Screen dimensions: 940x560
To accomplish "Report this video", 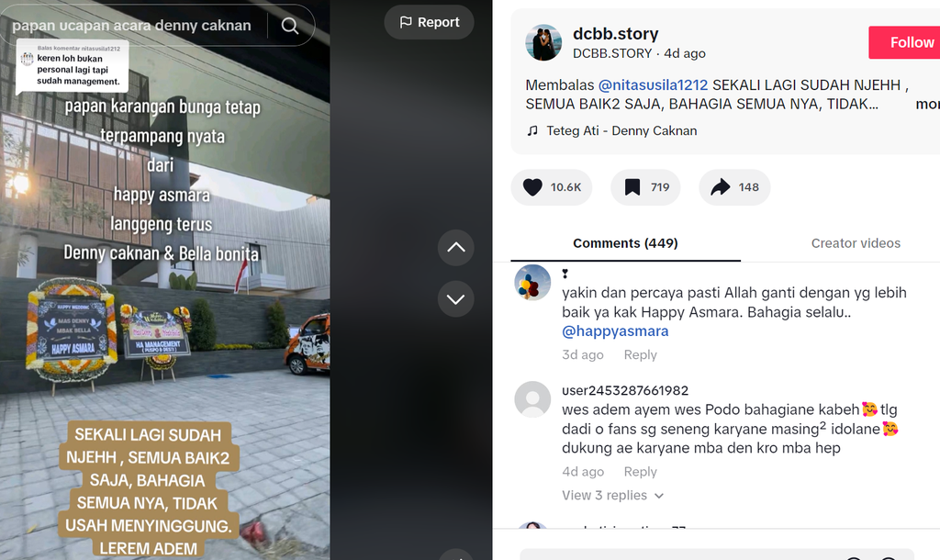I will point(430,22).
